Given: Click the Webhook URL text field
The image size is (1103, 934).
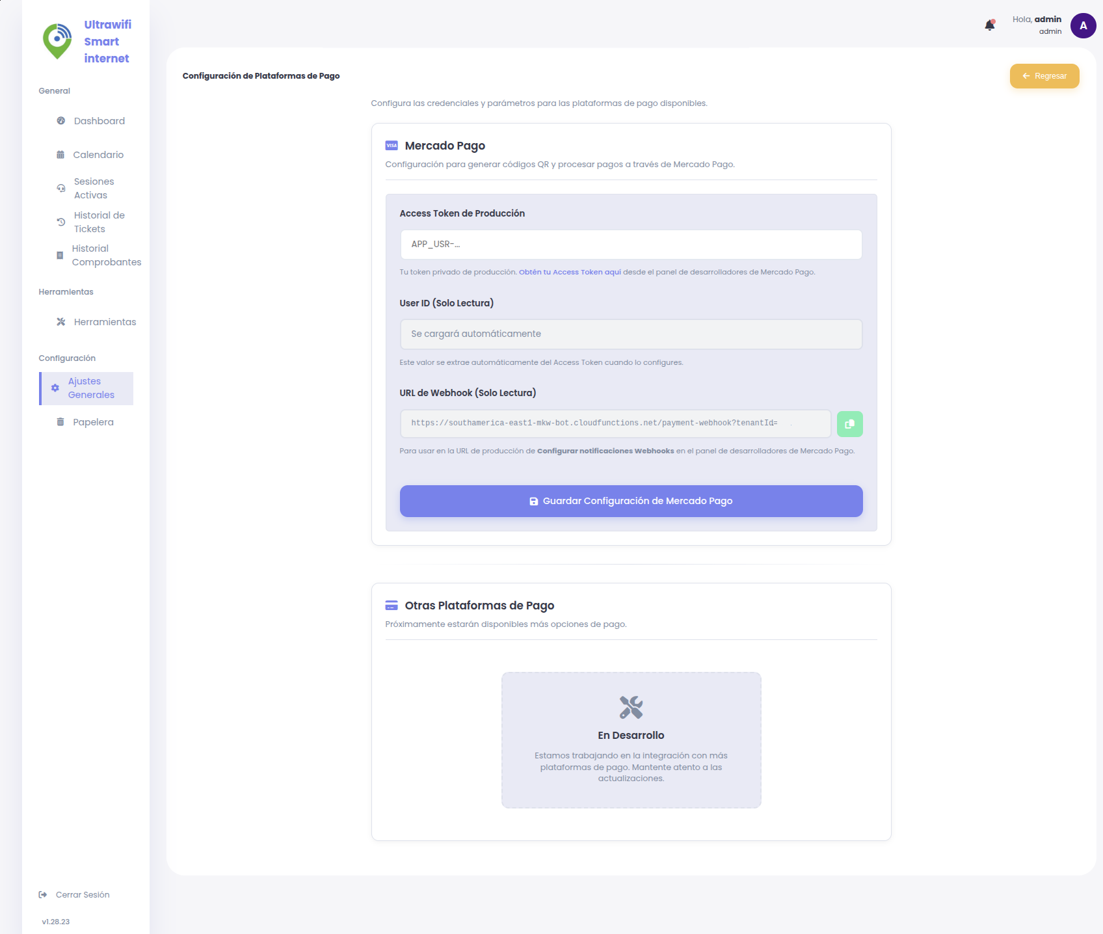Looking at the screenshot, I should click(615, 423).
